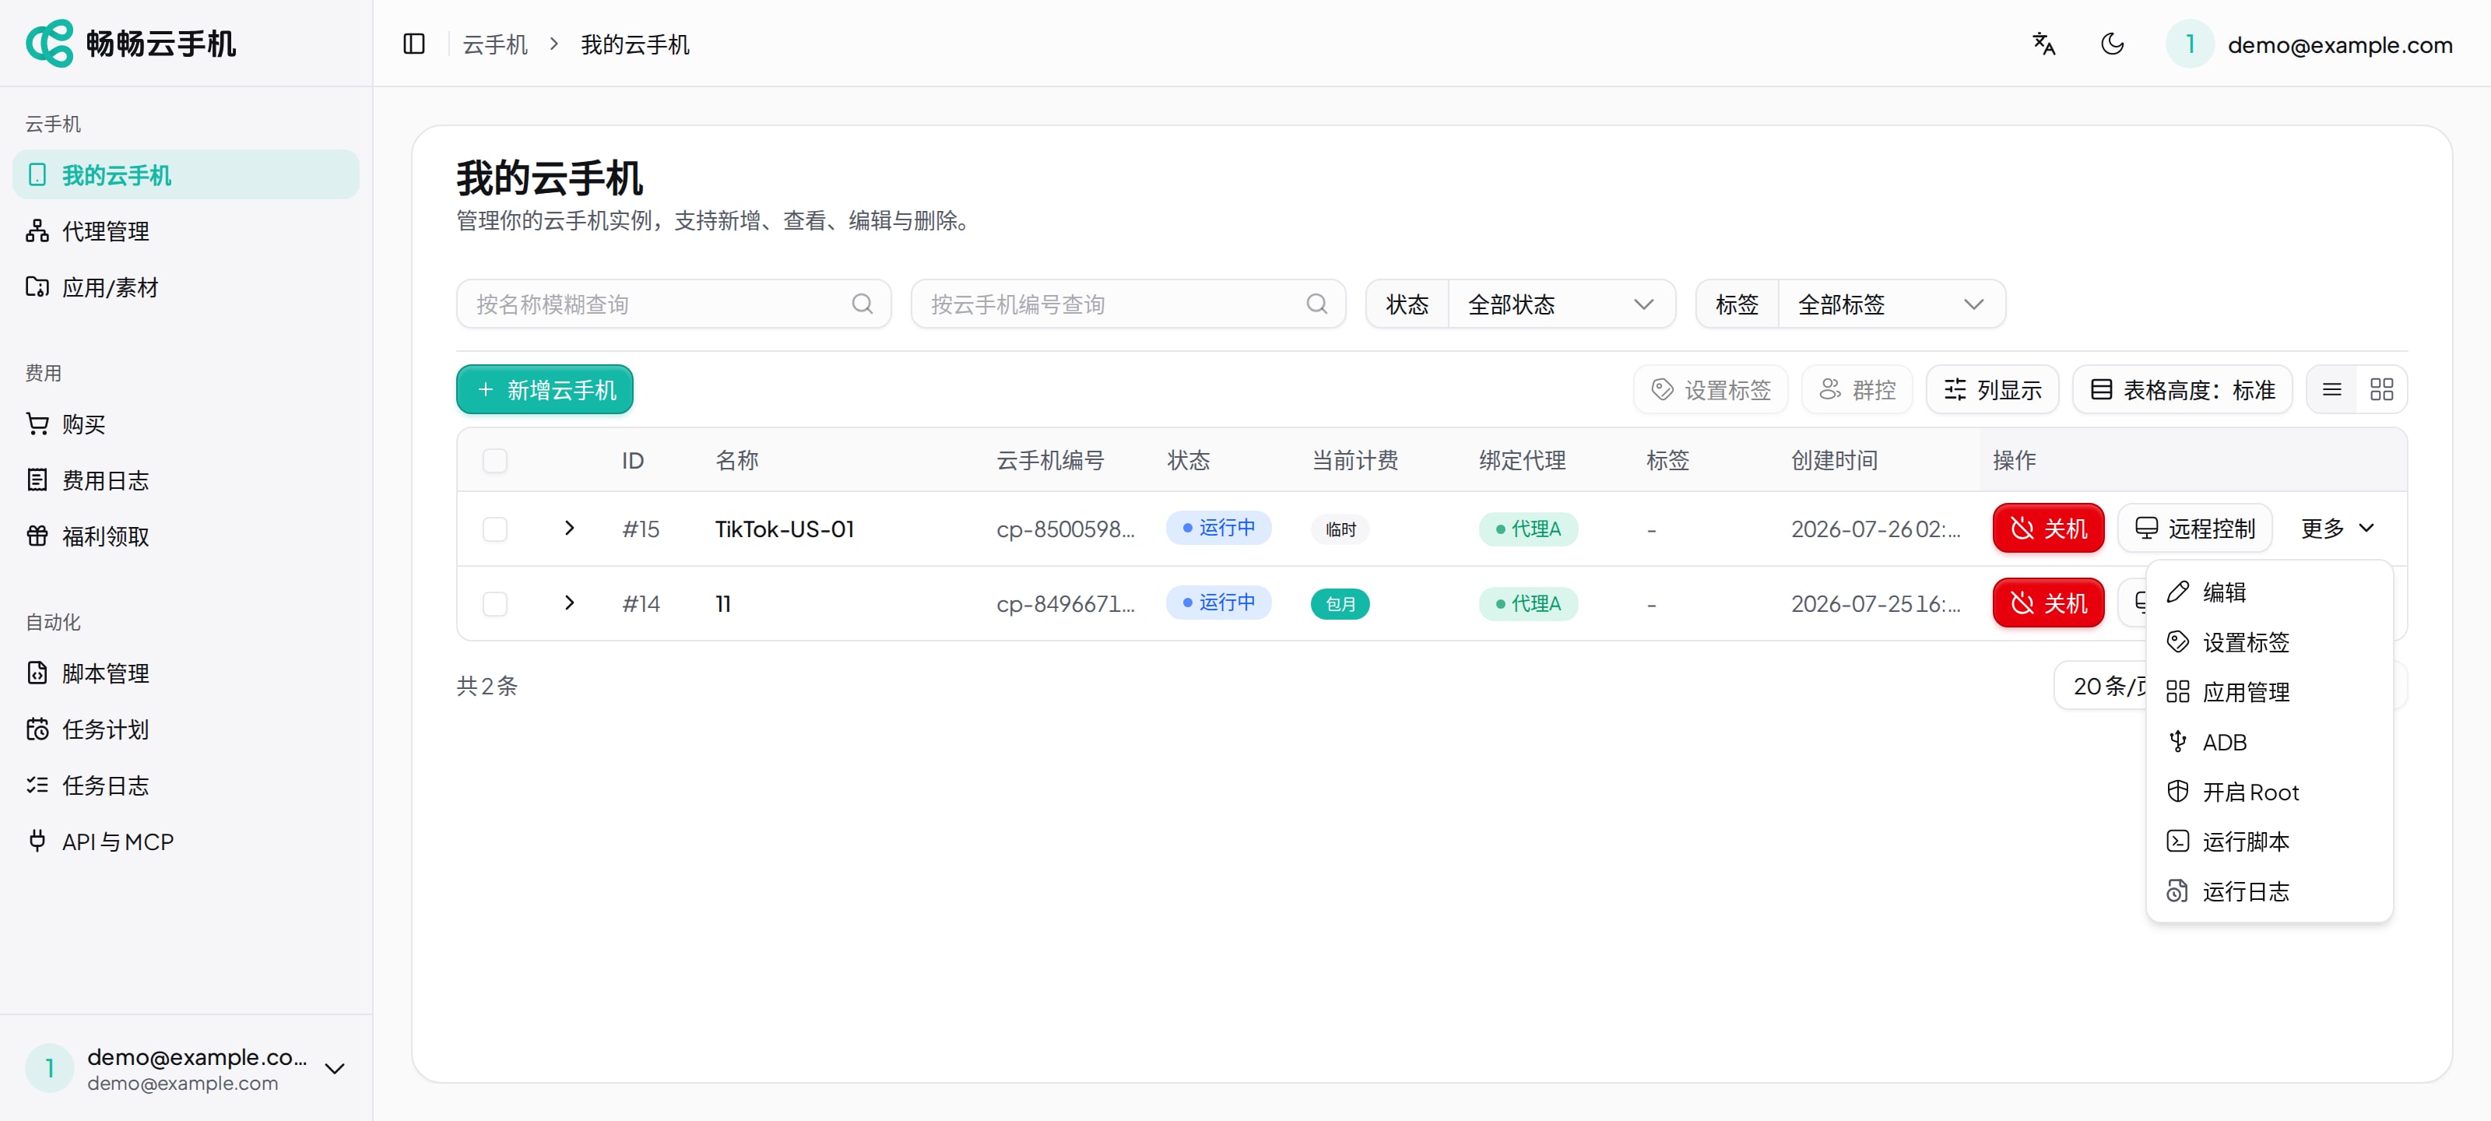Open 我的云手机 in sidebar
Image resolution: width=2491 pixels, height=1121 pixels.
(186, 175)
